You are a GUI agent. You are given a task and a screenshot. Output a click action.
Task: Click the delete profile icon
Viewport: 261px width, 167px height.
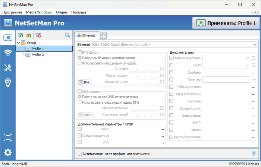(39, 35)
